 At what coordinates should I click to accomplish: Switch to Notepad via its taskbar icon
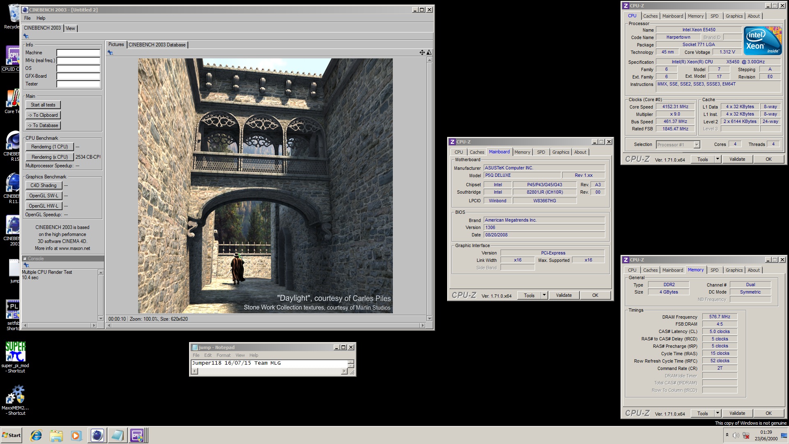117,435
